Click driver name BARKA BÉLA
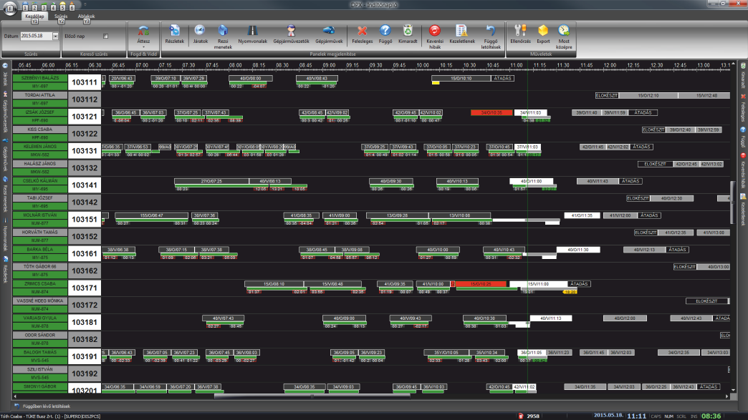Viewport: 748px width, 420px height. click(x=40, y=250)
